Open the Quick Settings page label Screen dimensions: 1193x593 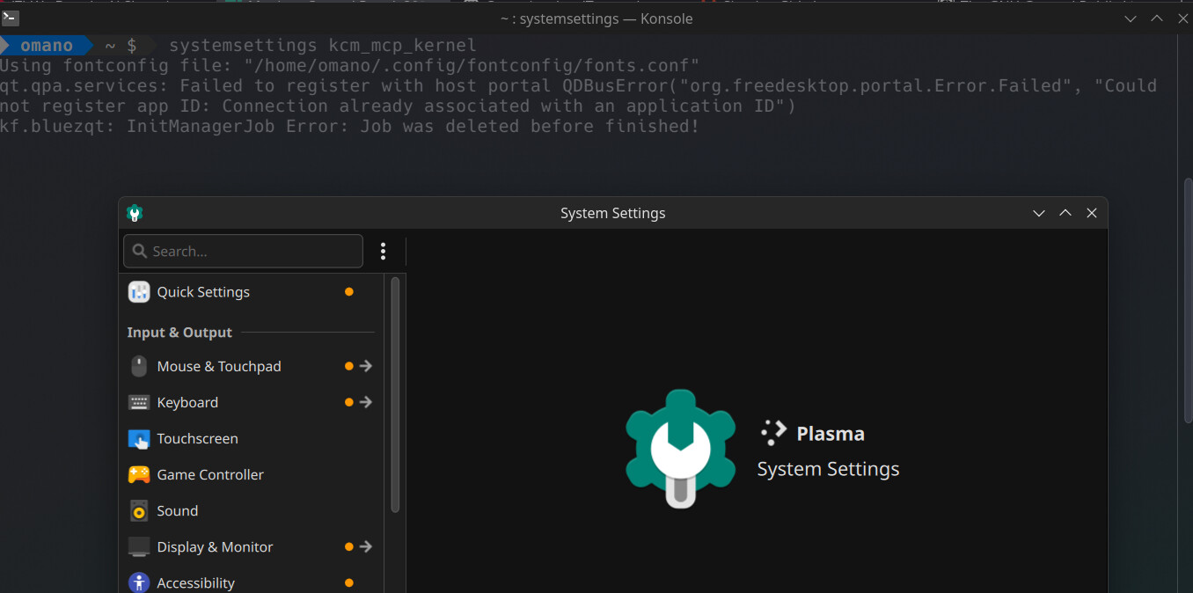[x=203, y=292]
